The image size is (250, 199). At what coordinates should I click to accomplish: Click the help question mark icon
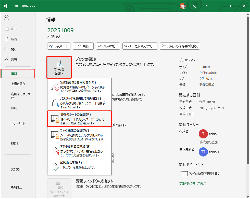point(207,6)
